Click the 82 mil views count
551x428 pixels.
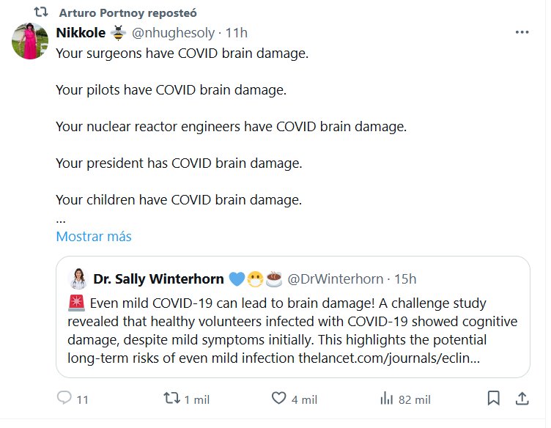(x=414, y=399)
